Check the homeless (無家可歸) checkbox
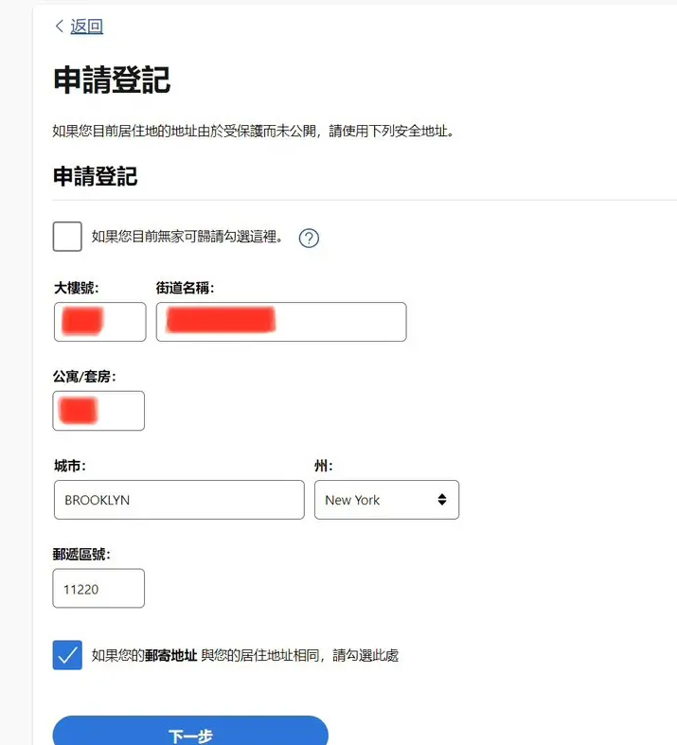677x745 pixels. point(67,237)
